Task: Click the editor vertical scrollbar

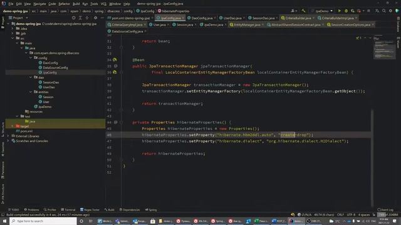Action: (x=372, y=157)
